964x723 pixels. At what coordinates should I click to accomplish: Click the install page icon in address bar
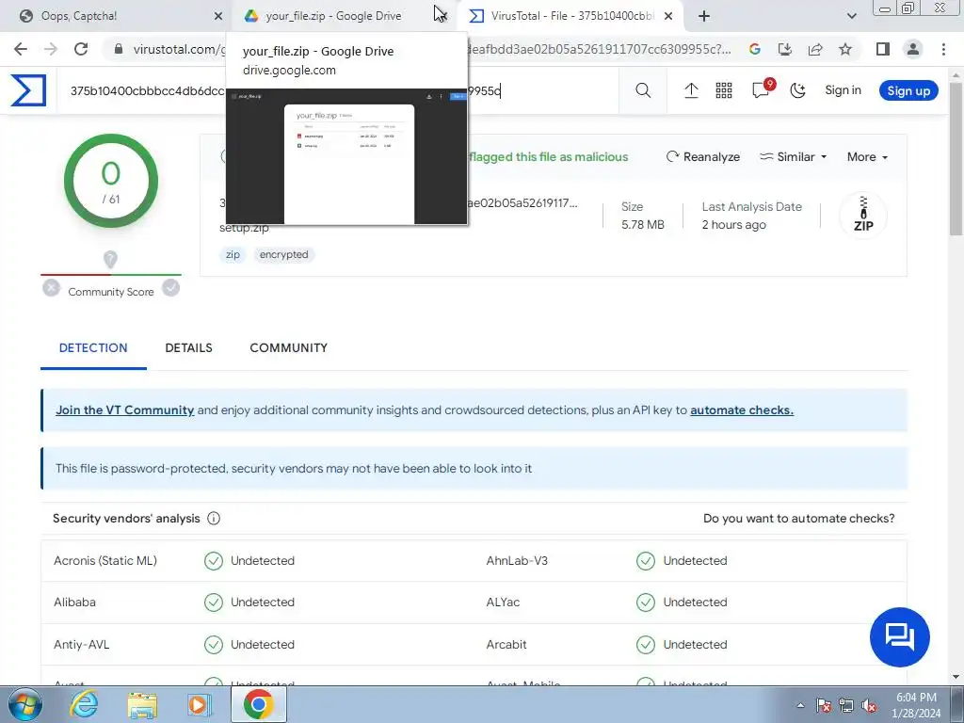pyautogui.click(x=785, y=49)
